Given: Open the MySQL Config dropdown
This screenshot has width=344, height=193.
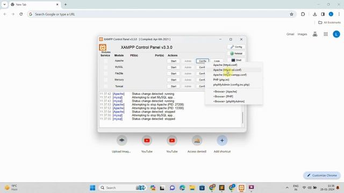Looking at the screenshot, I should (200, 68).
